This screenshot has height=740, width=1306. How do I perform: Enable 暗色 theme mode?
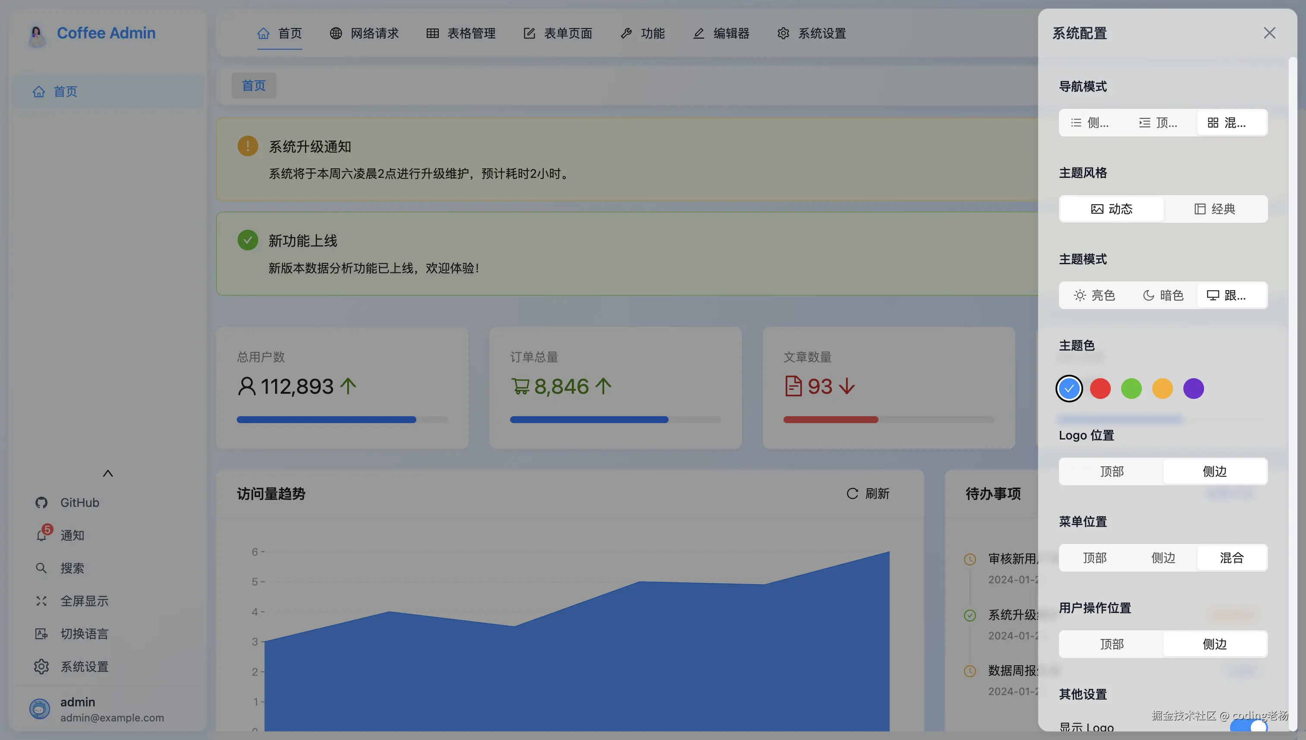click(1163, 295)
